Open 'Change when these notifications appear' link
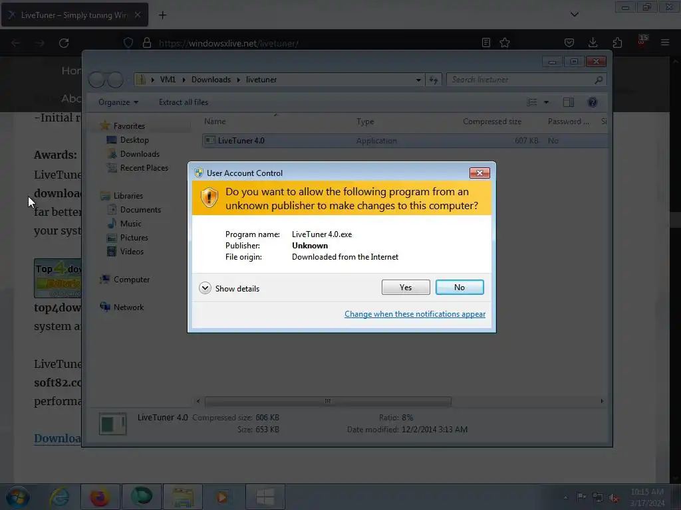The image size is (681, 510). coord(415,314)
